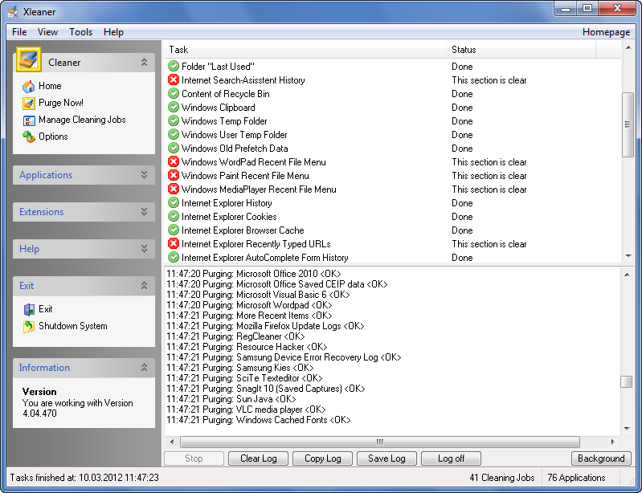Click the Stop button
Screen dimensions: 642x493
194,458
